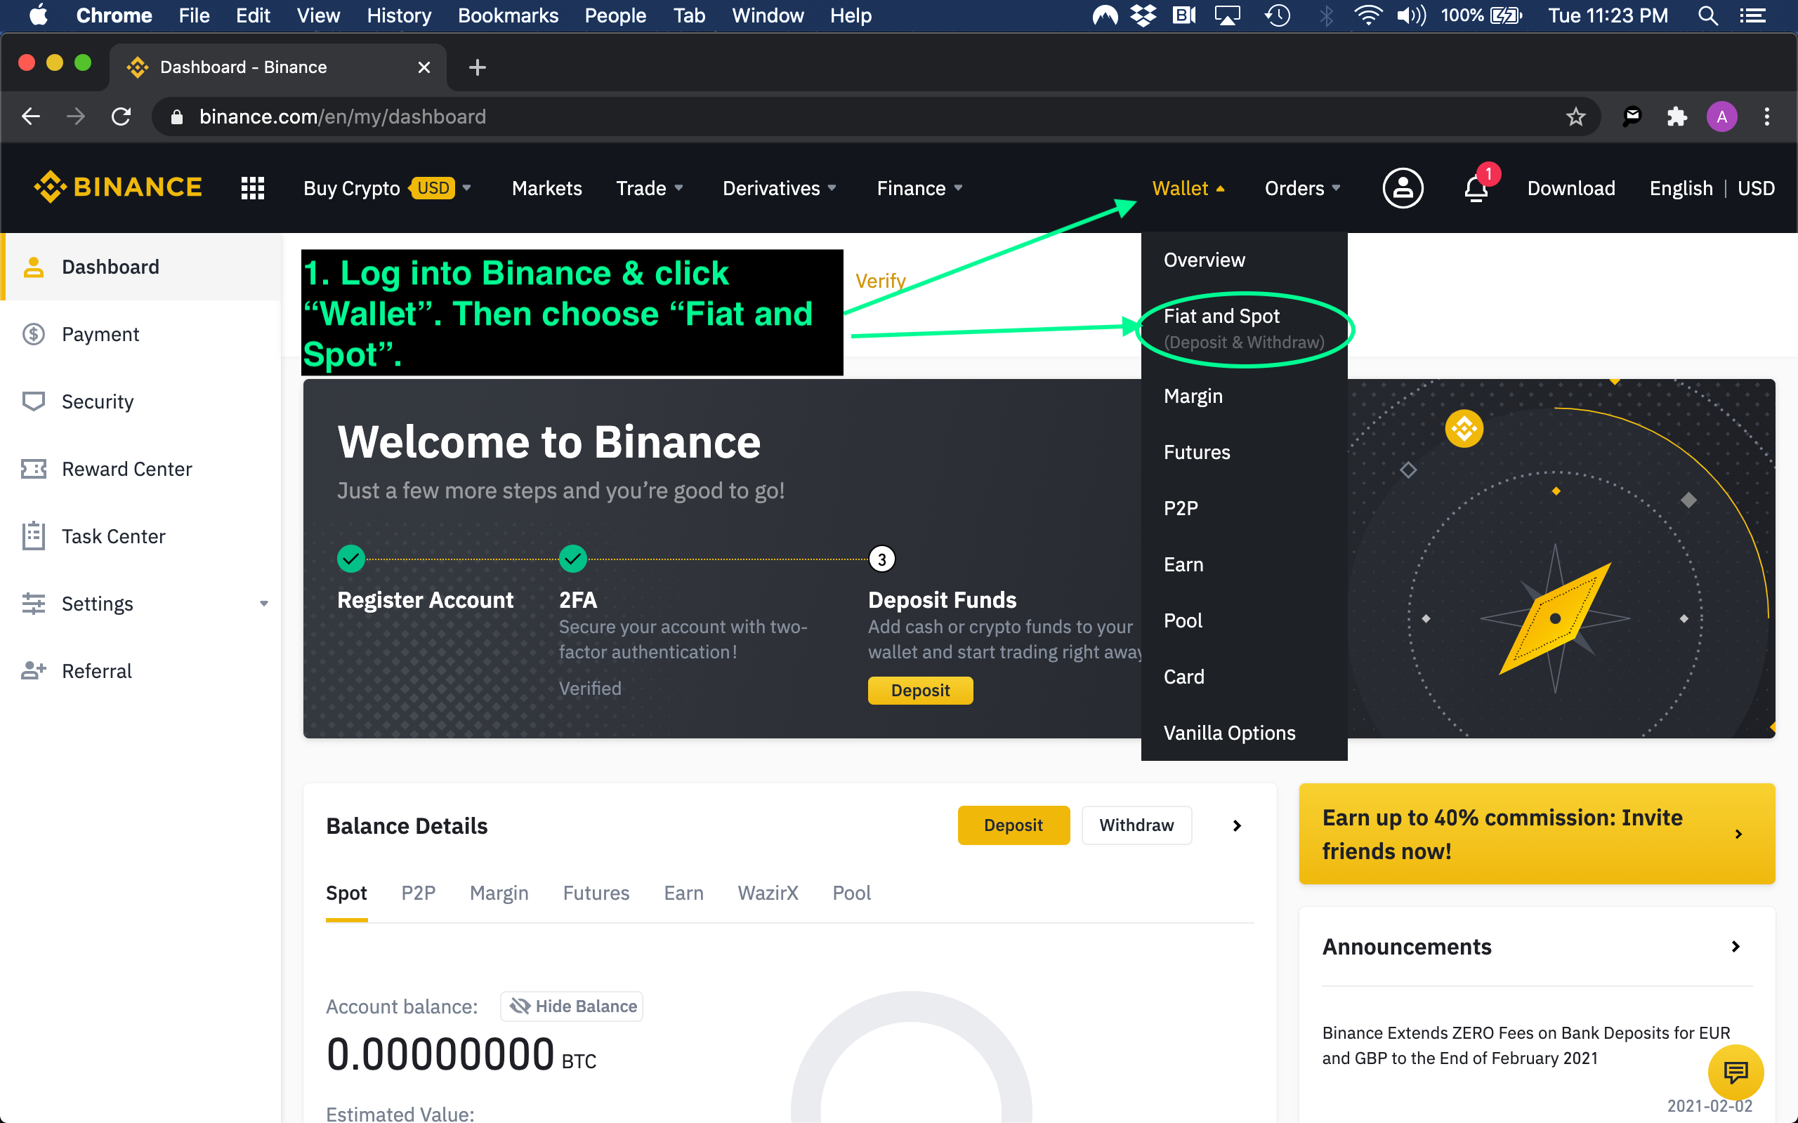Viewport: 1798px width, 1123px height.
Task: Select Overview in Wallet menu
Action: 1244,260
